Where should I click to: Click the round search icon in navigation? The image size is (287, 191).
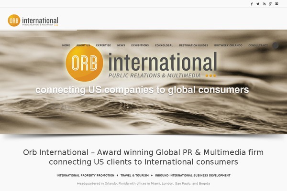pyautogui.click(x=276, y=45)
